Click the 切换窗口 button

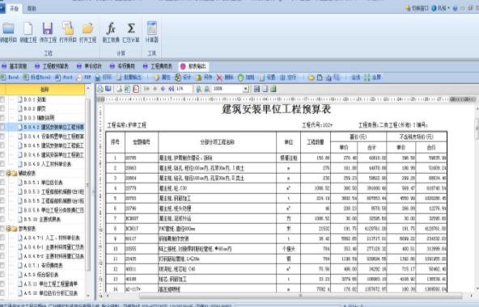click(417, 8)
